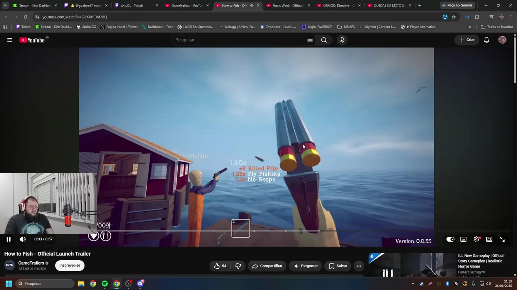
Task: Switch to the Finals Week - Official tab
Action: (x=288, y=6)
